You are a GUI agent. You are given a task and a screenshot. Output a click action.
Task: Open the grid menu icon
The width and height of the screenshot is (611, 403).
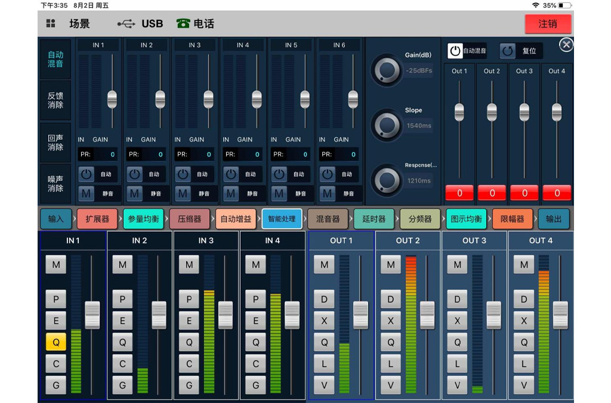coord(51,24)
